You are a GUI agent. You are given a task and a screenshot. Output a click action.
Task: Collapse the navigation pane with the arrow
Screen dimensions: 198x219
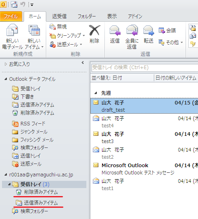coord(83,63)
